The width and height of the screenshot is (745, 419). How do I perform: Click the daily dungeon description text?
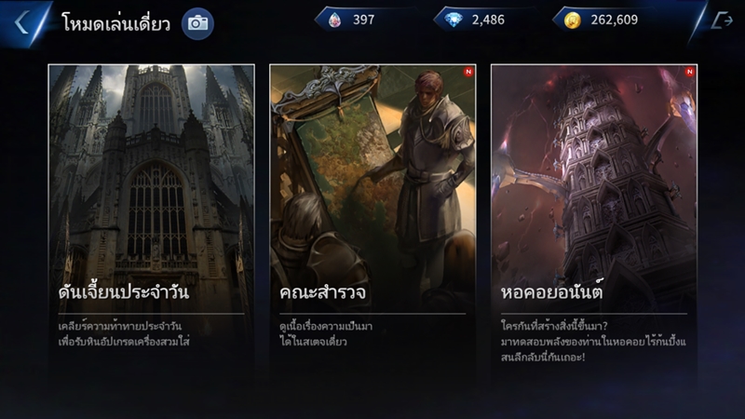[x=124, y=334]
